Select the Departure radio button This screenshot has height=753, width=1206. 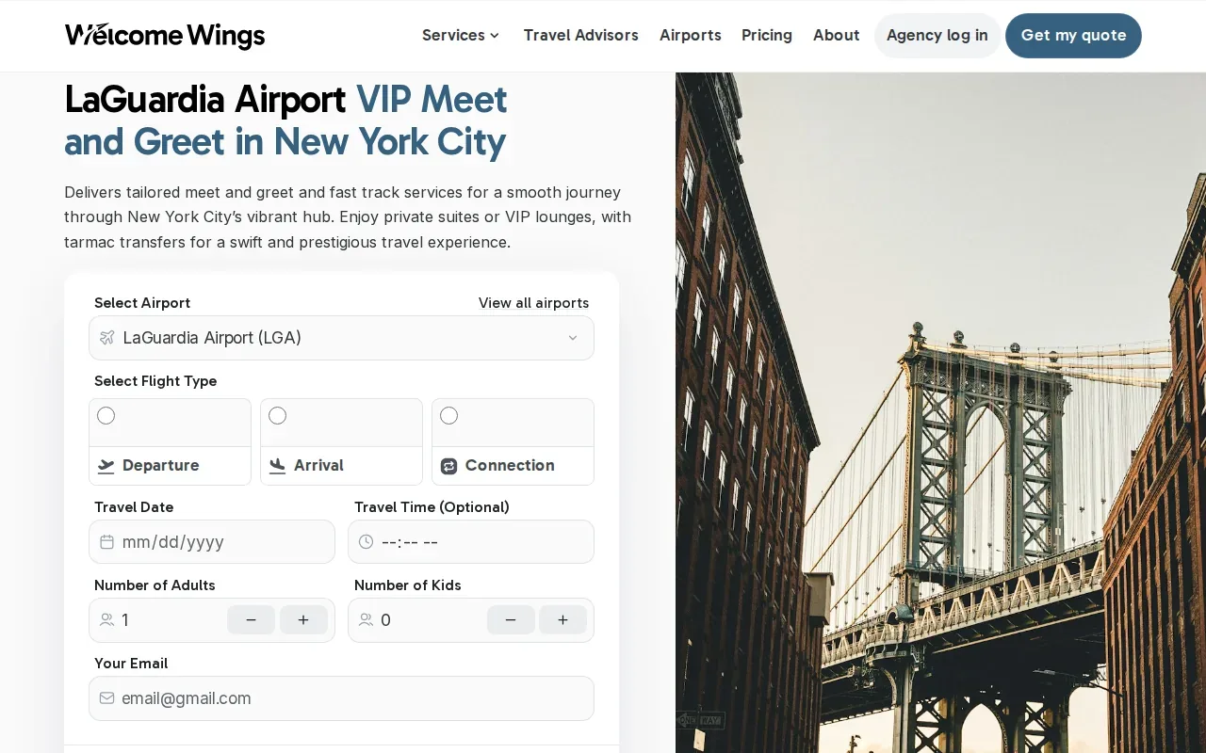point(106,416)
